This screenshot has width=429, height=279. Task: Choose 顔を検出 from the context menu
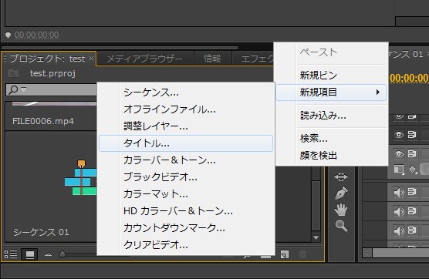click(332, 155)
